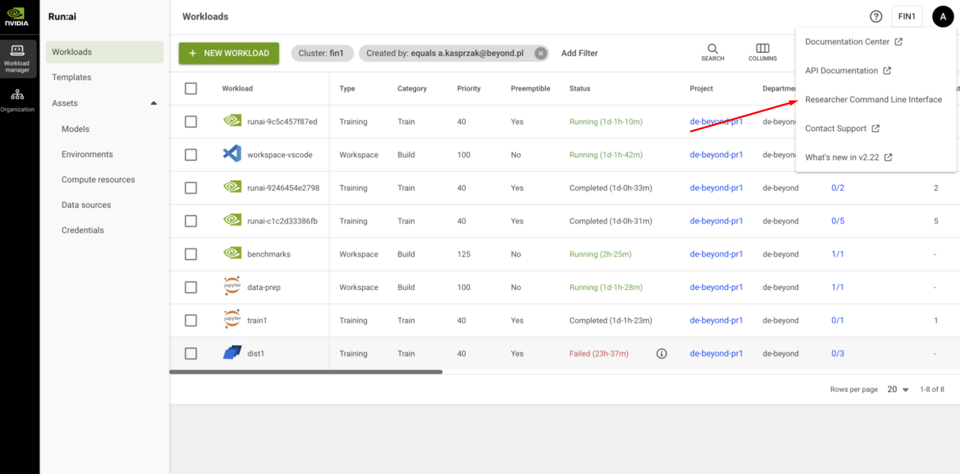This screenshot has height=474, width=960.
Task: Sort by the Status column header
Action: 580,88
